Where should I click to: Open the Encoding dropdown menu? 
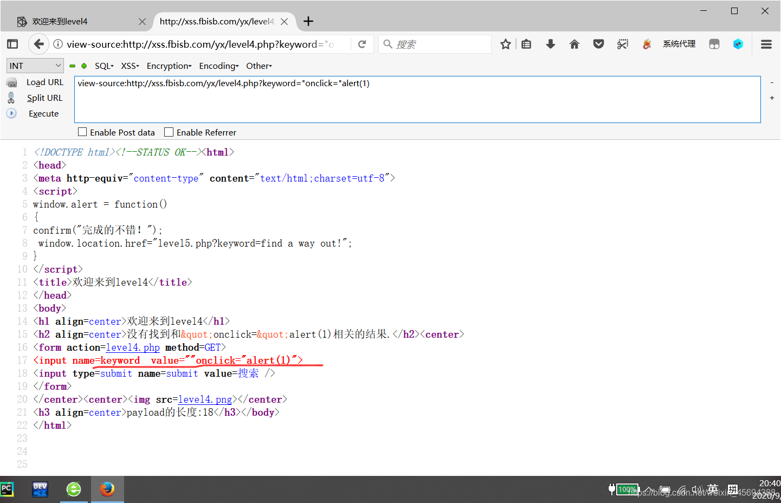(x=219, y=66)
